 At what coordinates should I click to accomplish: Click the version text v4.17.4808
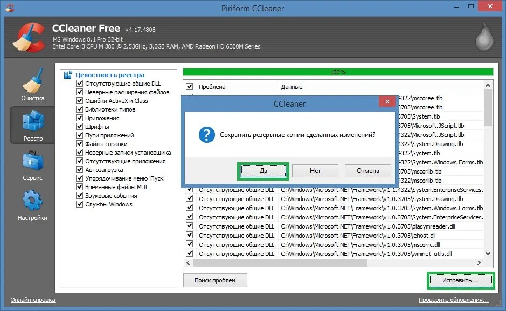(x=141, y=30)
